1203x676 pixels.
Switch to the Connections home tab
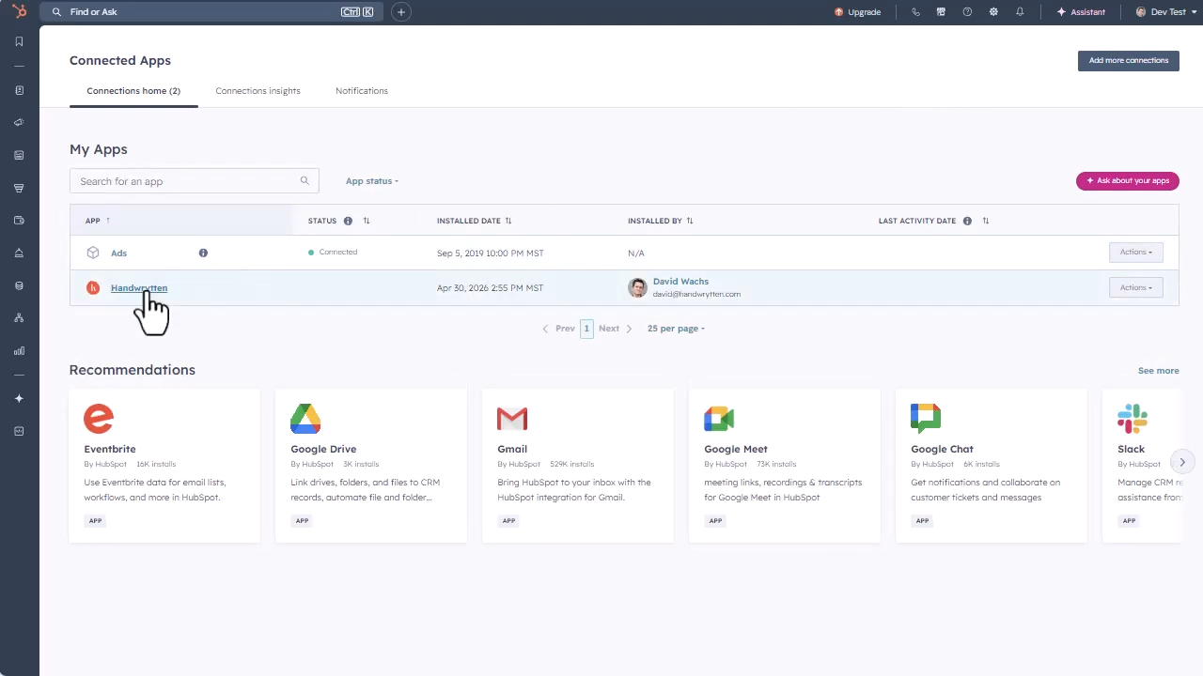tap(133, 91)
